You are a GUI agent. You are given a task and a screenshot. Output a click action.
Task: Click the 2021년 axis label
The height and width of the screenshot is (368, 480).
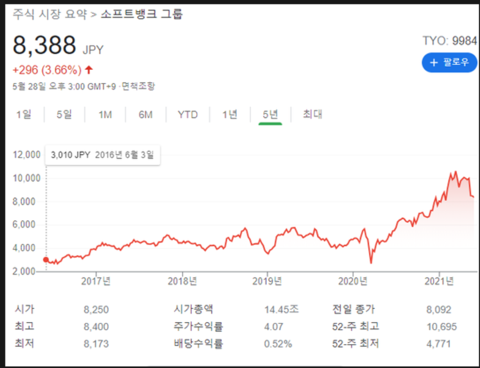(x=439, y=281)
